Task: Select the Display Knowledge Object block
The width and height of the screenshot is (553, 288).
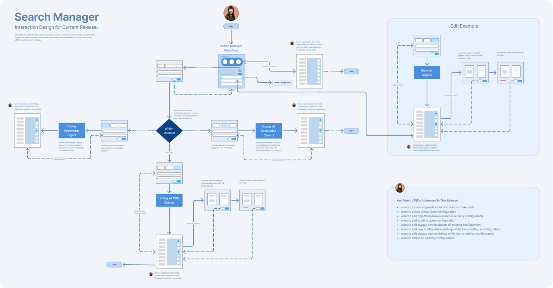Action: (72, 131)
